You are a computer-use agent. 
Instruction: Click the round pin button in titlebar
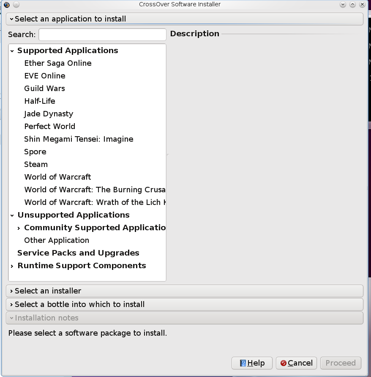tap(16, 5)
